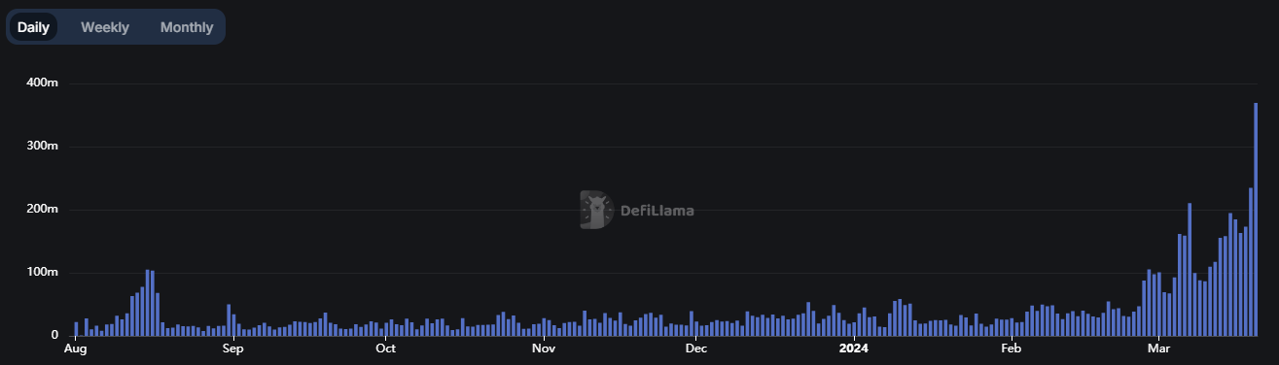This screenshot has height=365, width=1279.
Task: Click the 200m y-axis label
Action: click(x=43, y=210)
